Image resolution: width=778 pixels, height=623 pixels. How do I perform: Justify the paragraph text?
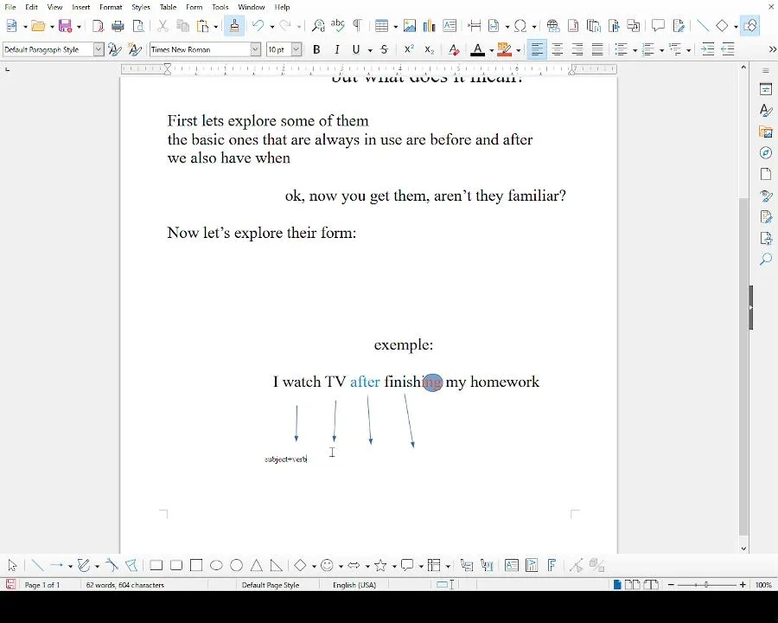pos(597,49)
